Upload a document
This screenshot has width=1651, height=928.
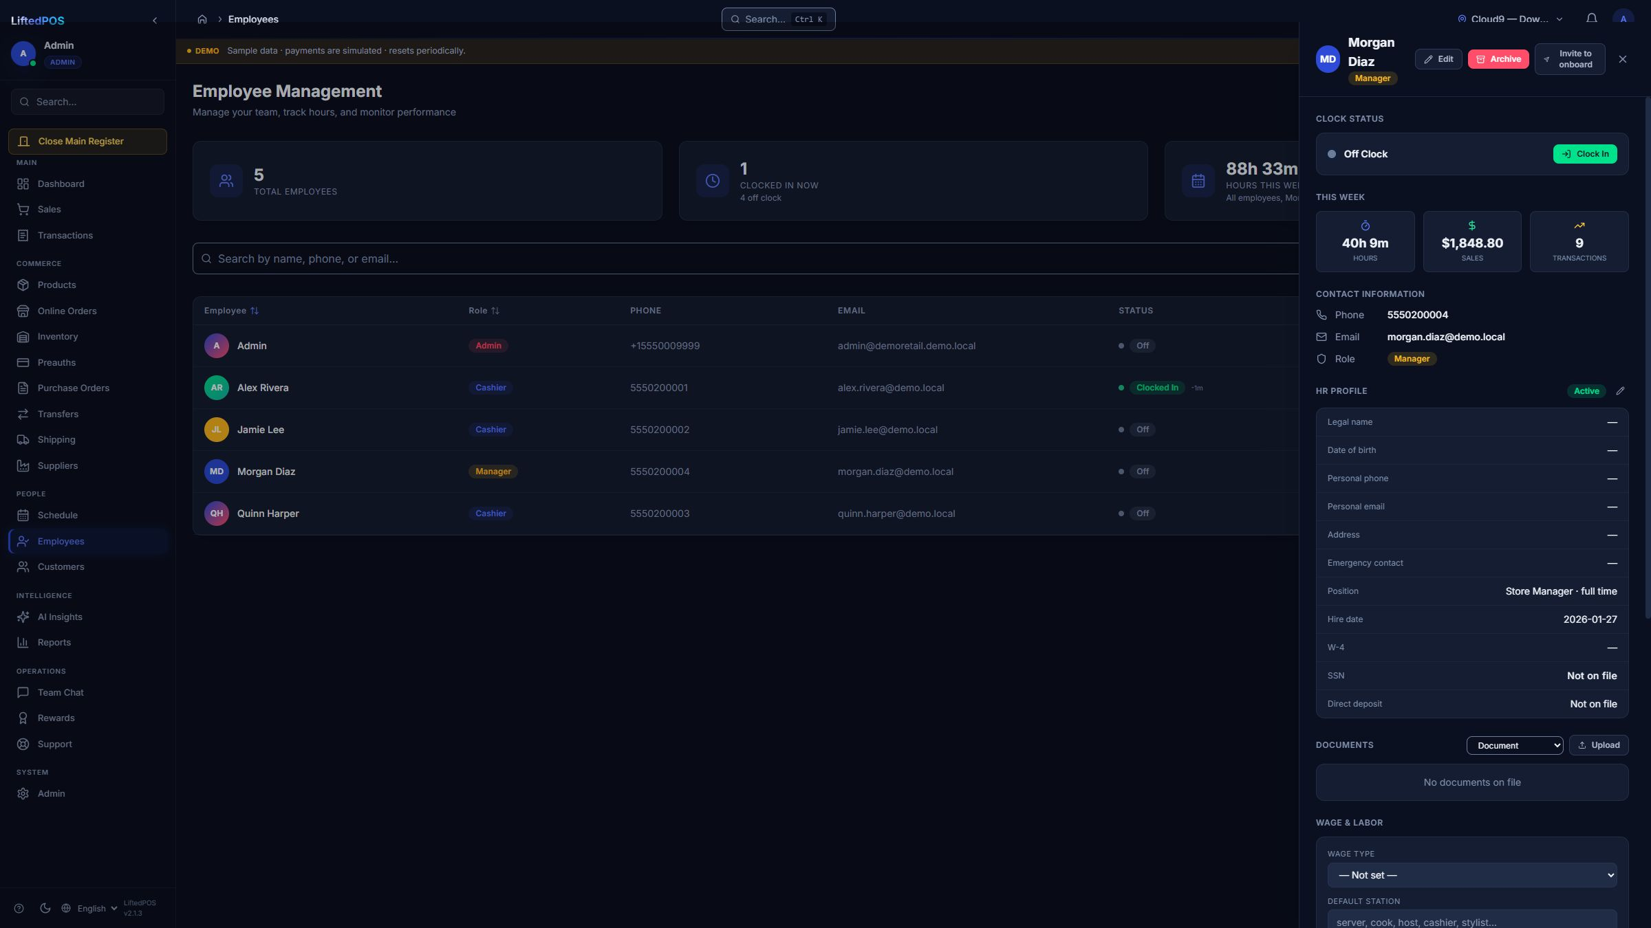pos(1599,745)
